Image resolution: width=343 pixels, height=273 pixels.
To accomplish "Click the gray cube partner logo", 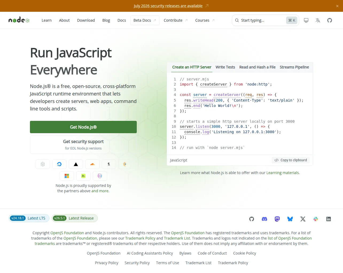I will [43, 164].
